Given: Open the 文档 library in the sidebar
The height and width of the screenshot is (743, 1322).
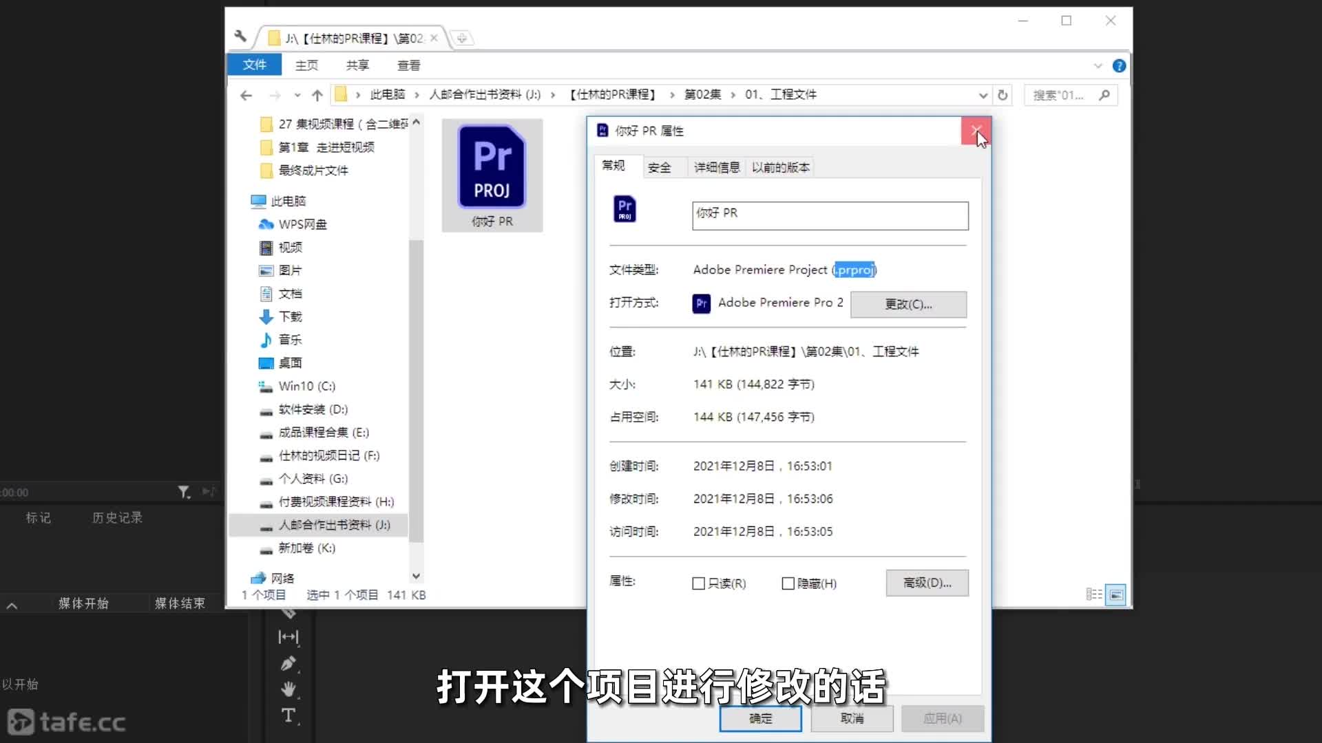Looking at the screenshot, I should [280, 294].
